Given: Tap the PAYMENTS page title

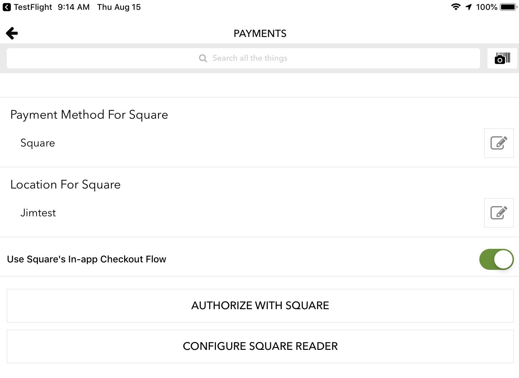Looking at the screenshot, I should click(260, 34).
